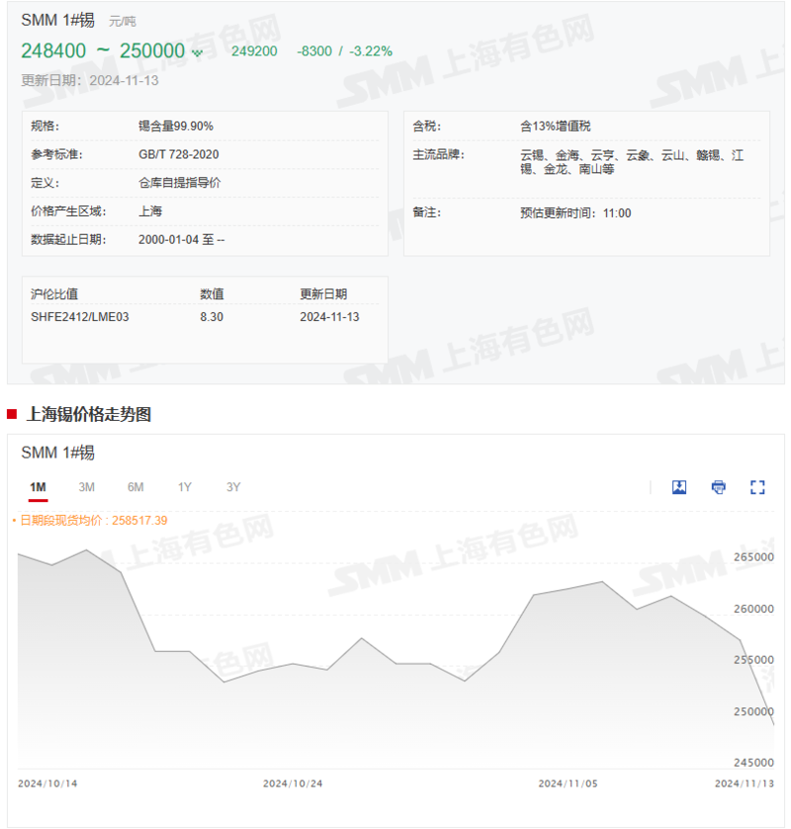Screen dimensions: 791x829
Task: Click the ratio value 8.30
Action: [x=212, y=317]
